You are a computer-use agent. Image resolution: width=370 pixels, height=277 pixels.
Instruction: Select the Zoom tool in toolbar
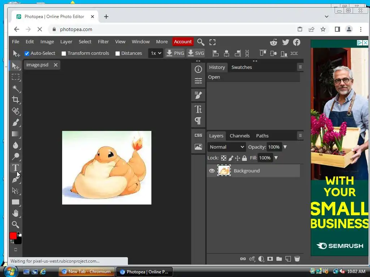coord(16,225)
